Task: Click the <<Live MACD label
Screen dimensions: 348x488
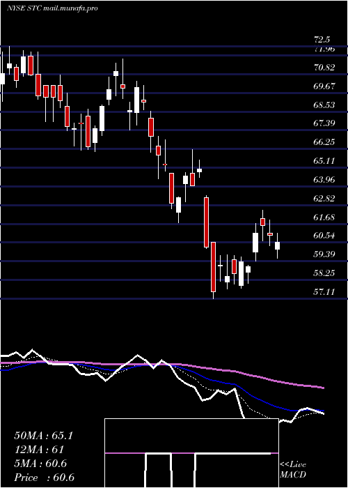Action: [293, 470]
